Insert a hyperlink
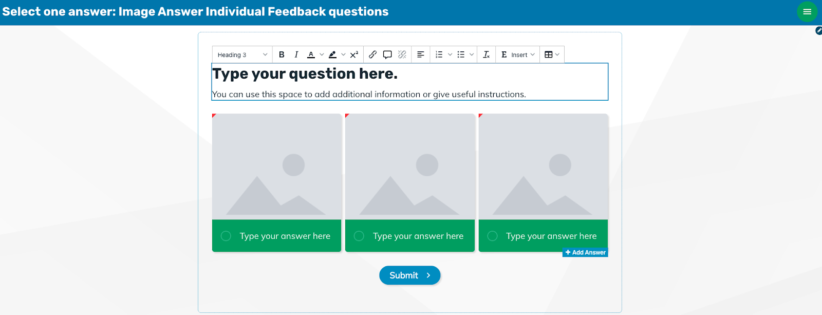Image resolution: width=822 pixels, height=315 pixels. coord(373,54)
